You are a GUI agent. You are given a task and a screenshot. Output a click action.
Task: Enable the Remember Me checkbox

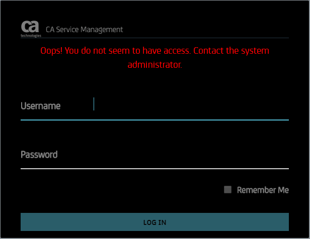pyautogui.click(x=227, y=190)
